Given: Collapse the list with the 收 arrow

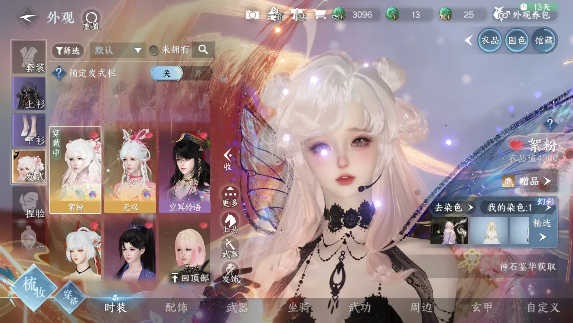Looking at the screenshot, I should 228,159.
